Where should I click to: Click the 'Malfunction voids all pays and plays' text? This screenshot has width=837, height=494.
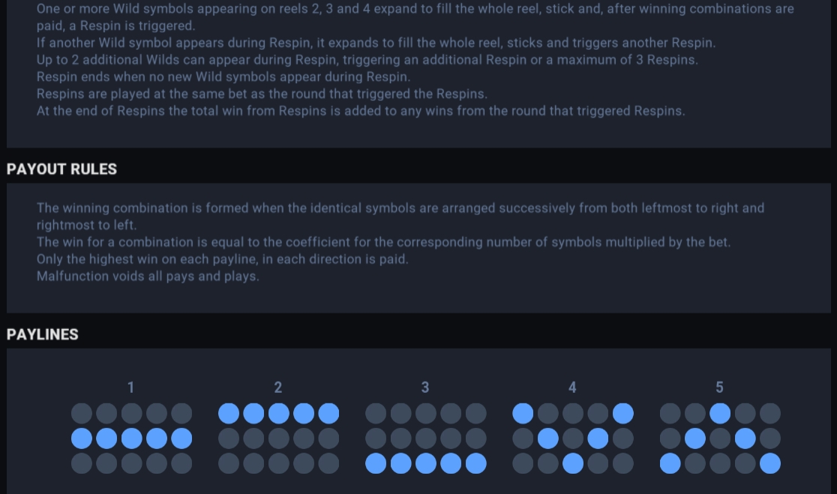click(148, 277)
